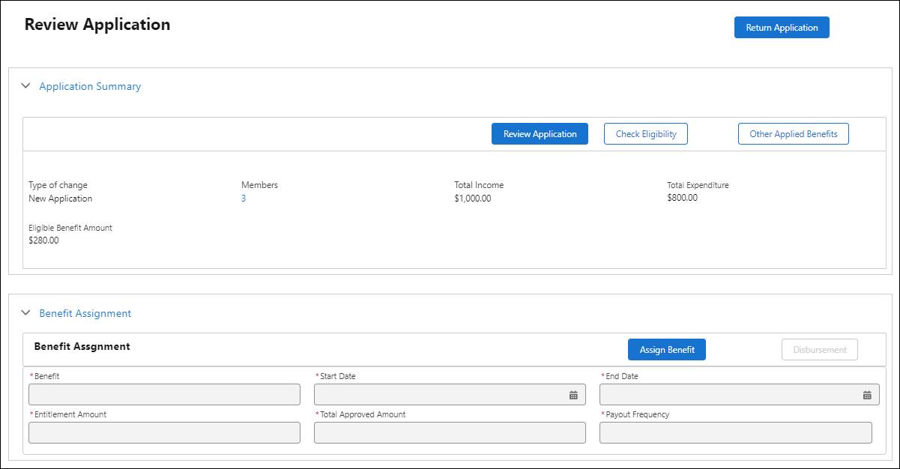Viewport: 900px width, 469px height.
Task: Select the New Application type text
Action: 61,199
